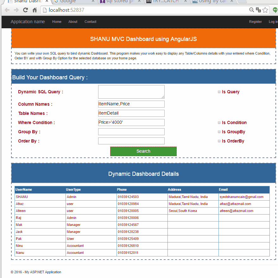
Task: Open the About nav link
Action: [73, 22]
